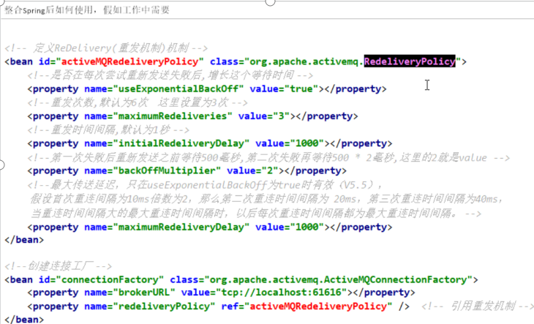Click the property name brokerURL
The image size is (534, 324).
click(143, 293)
